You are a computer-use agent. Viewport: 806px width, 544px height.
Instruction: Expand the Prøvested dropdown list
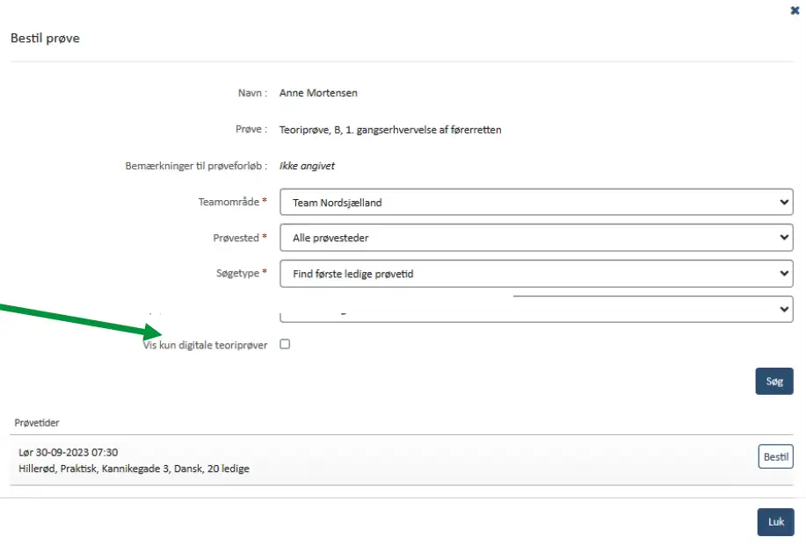pos(535,238)
